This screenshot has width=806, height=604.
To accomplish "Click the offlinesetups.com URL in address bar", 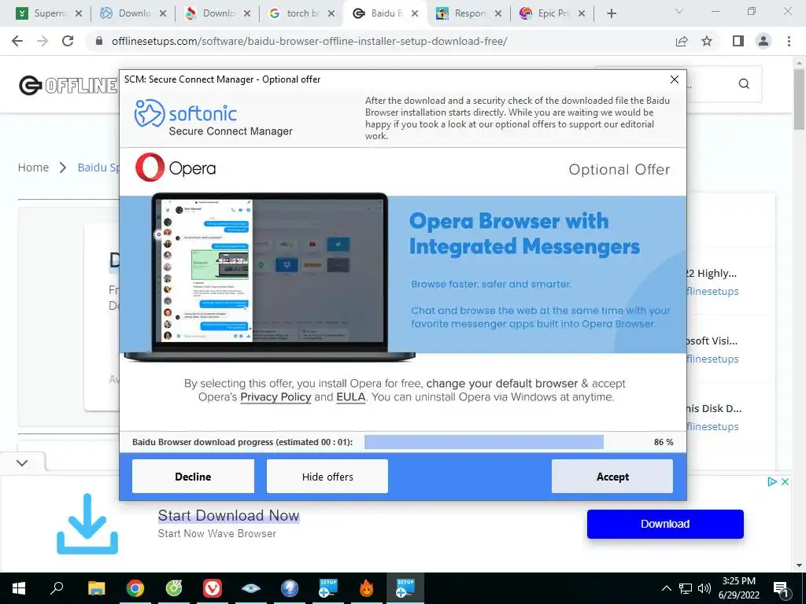I will coord(309,41).
